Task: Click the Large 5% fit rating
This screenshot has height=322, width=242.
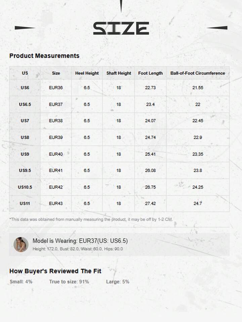Action: pyautogui.click(x=118, y=282)
